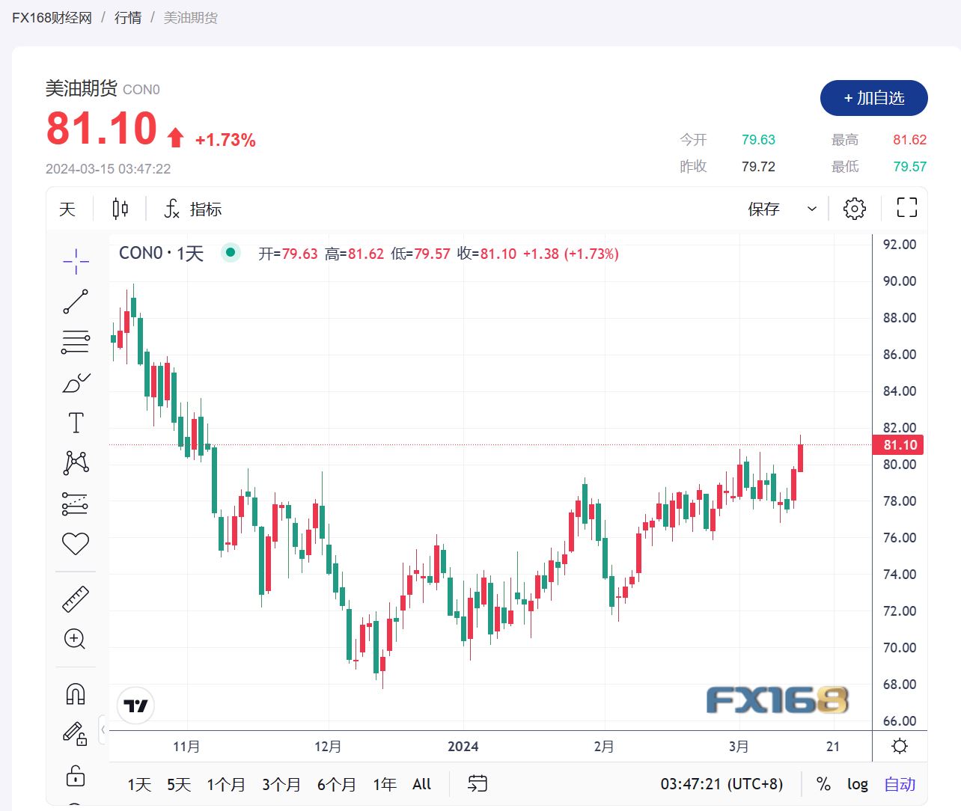Select the trend line drawing tool
This screenshot has height=811, width=961.
coord(76,302)
